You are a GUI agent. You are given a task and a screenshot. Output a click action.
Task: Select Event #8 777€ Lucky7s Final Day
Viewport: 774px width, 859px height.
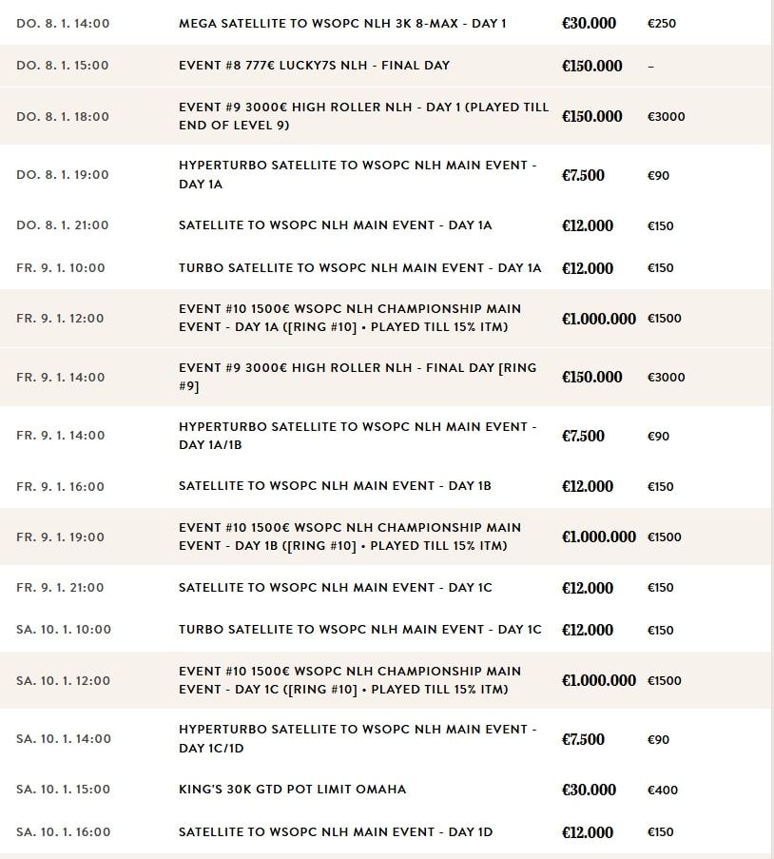point(314,66)
